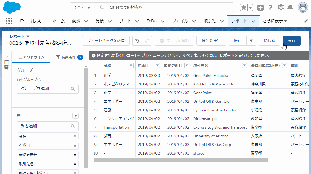The image size is (311, 174).
Task: Open the App Launcher grid icon
Action: click(x=9, y=21)
